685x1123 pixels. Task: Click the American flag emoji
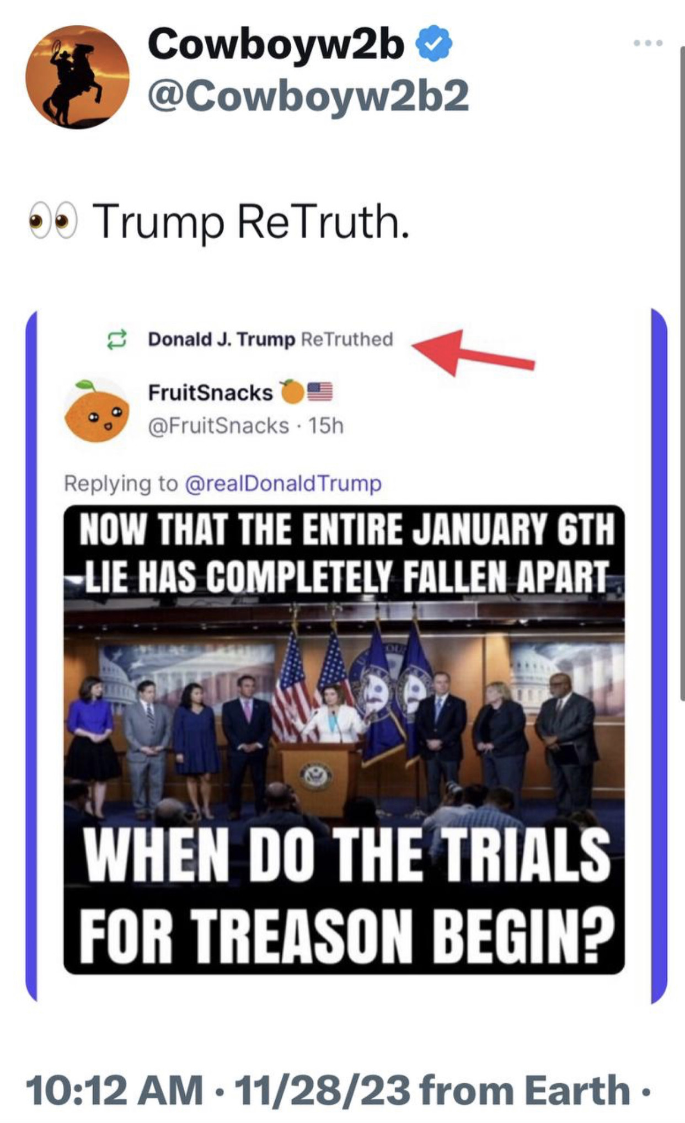[x=319, y=392]
